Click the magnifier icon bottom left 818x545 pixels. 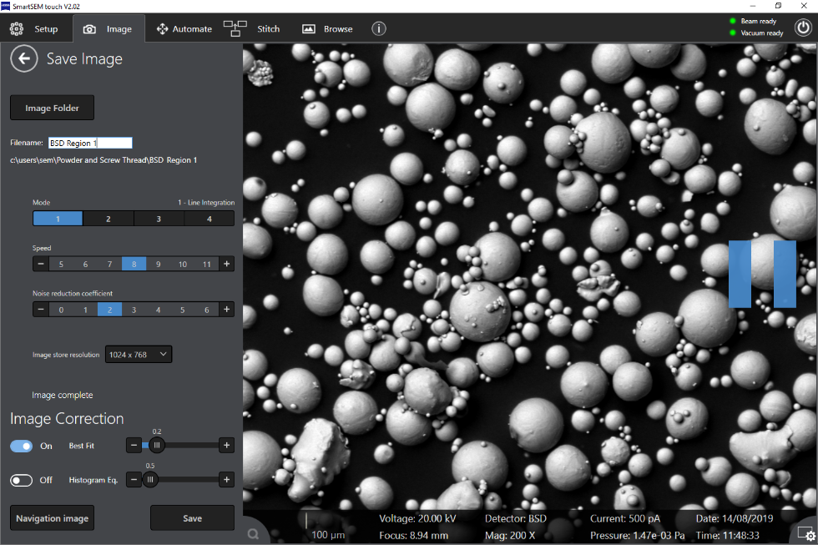point(253,532)
